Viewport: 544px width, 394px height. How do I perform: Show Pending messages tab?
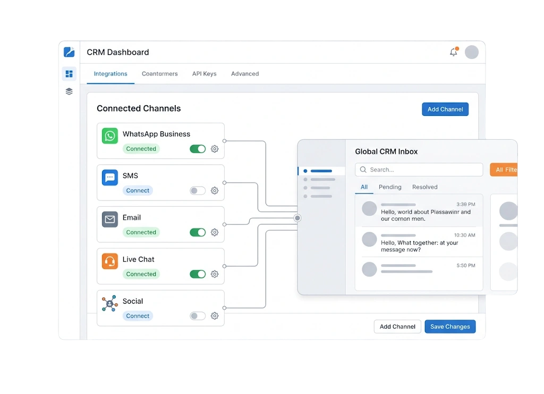click(x=390, y=187)
